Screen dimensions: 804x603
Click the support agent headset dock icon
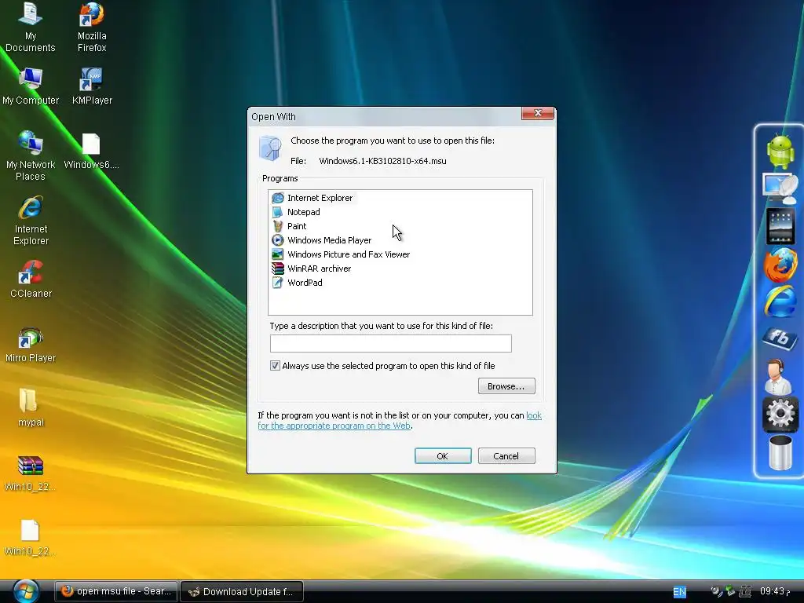tap(778, 376)
